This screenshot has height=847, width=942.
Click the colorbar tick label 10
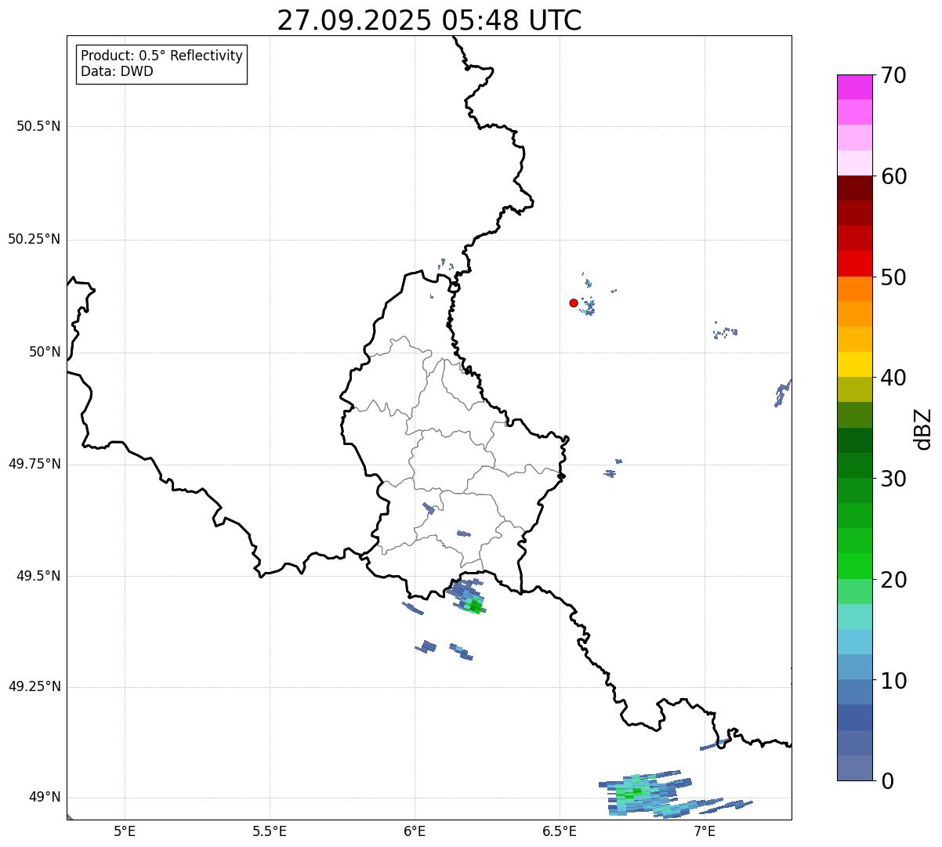(x=893, y=682)
